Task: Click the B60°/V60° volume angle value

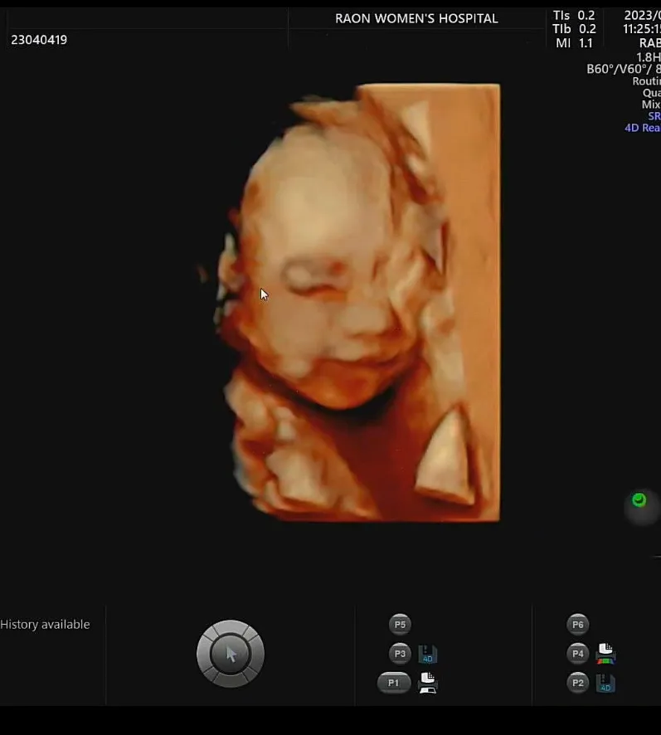Action: pos(624,69)
